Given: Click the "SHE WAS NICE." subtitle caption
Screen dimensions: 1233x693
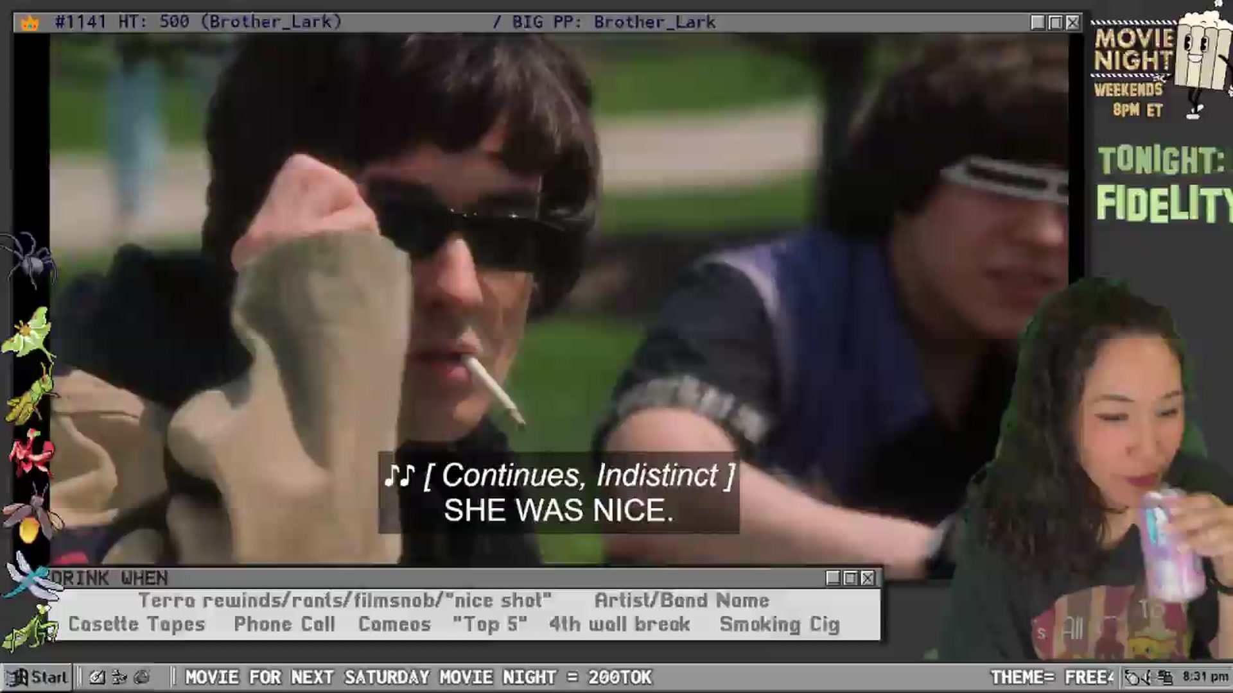Looking at the screenshot, I should pyautogui.click(x=559, y=511).
